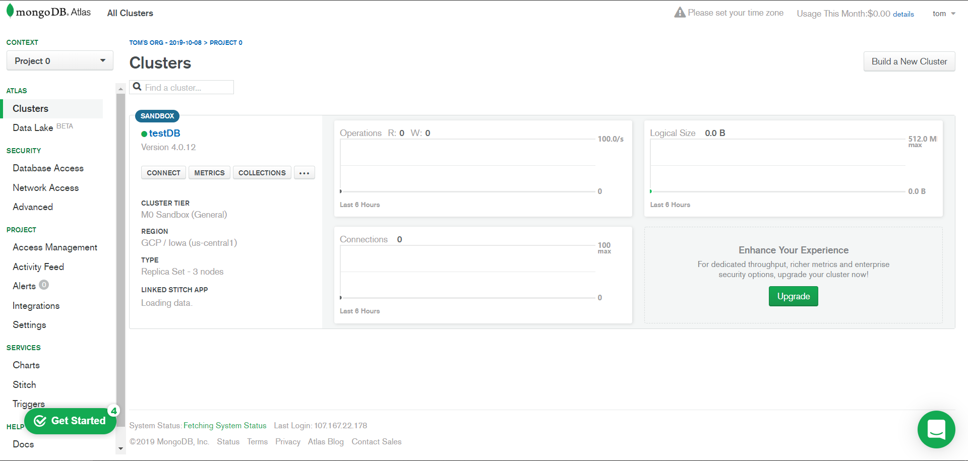Focus the Find a cluster search field
The width and height of the screenshot is (968, 461).
click(x=188, y=88)
